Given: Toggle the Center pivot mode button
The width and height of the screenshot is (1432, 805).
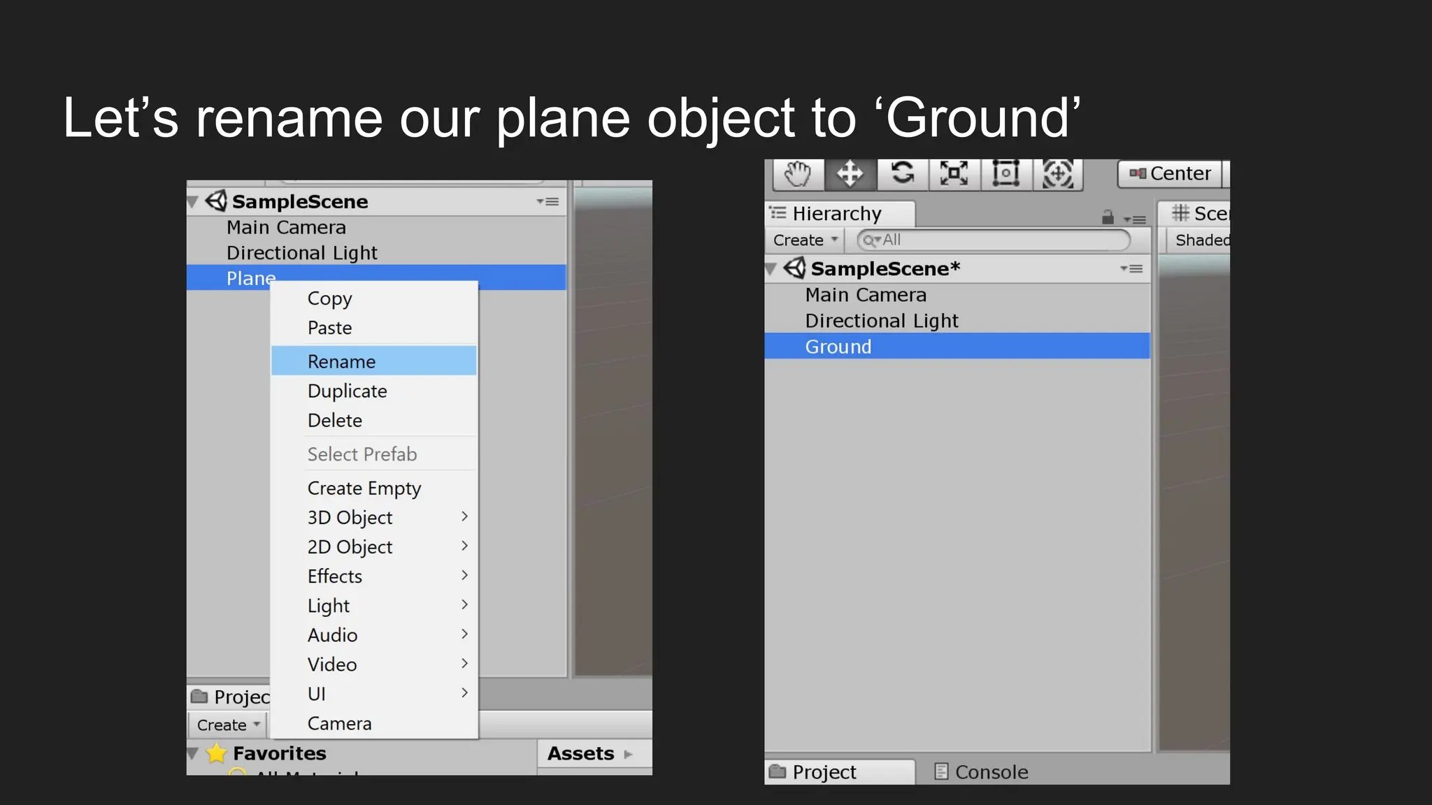Looking at the screenshot, I should [x=1170, y=173].
